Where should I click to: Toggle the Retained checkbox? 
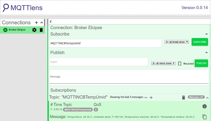coord(180,63)
